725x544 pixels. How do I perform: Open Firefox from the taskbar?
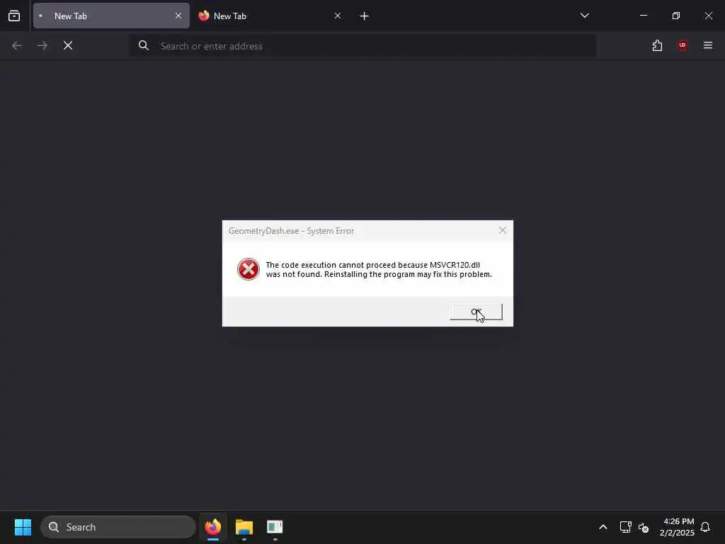click(x=213, y=527)
